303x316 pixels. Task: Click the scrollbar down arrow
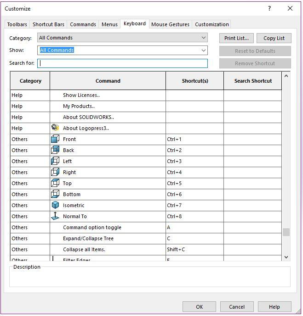286,257
